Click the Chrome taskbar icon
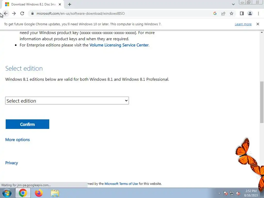Image resolution: width=264 pixels, height=198 pixels. 23,193
